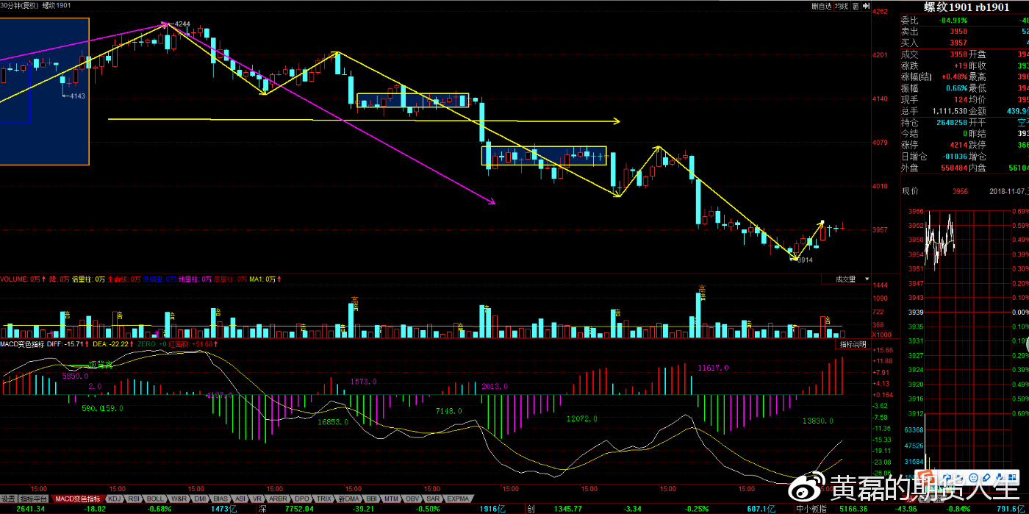Switch to the ASI indicator tab
The image size is (1029, 514).
pyautogui.click(x=240, y=499)
